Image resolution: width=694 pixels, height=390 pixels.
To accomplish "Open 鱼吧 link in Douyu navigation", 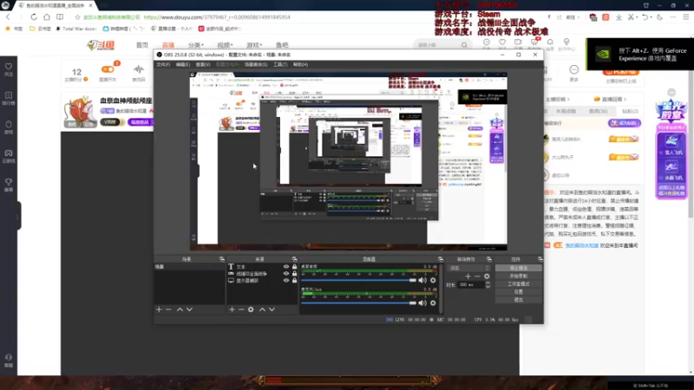I will 282,45.
